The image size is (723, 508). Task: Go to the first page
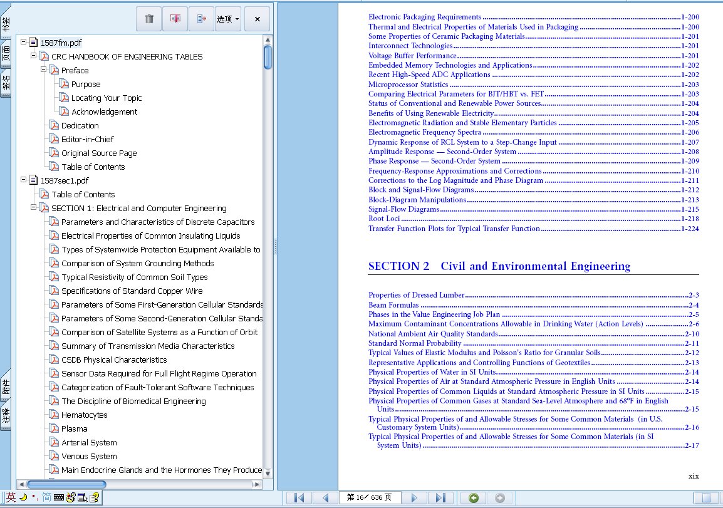point(299,498)
